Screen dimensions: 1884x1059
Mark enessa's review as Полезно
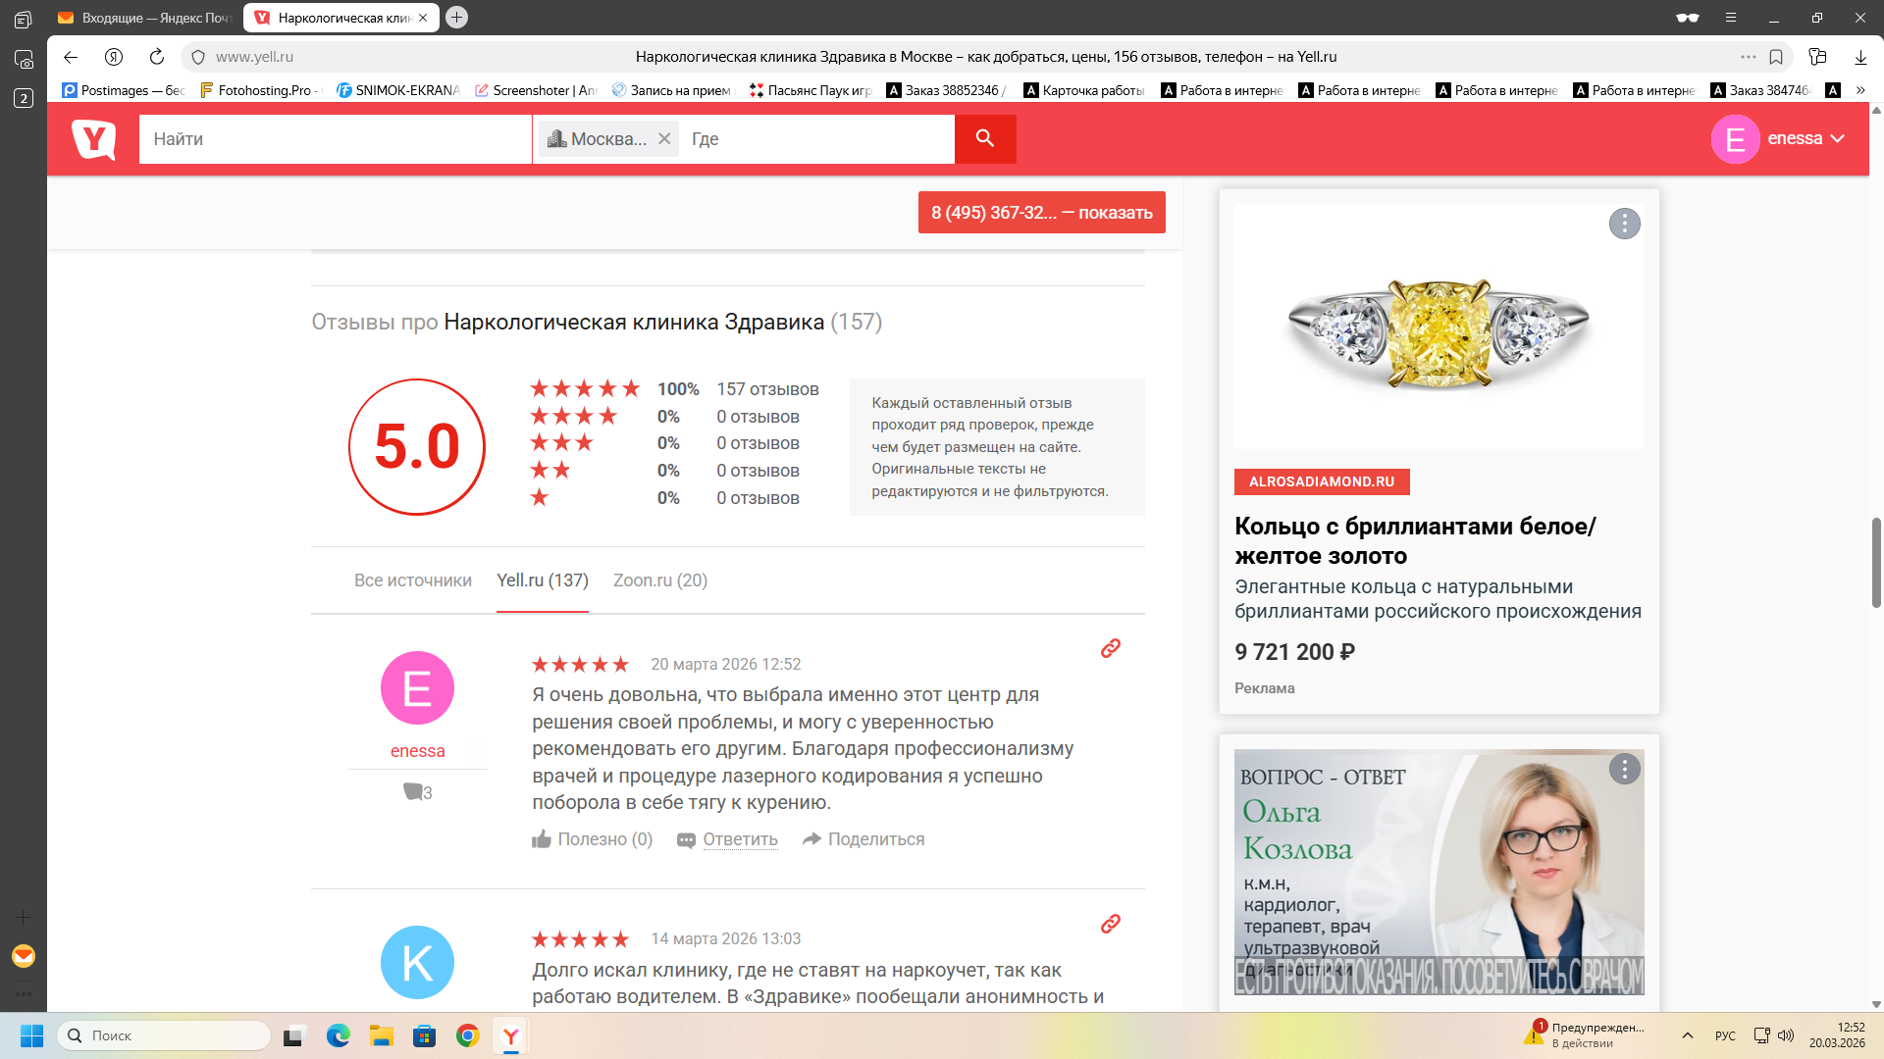(592, 839)
